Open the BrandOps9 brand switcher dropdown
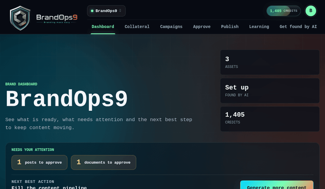The image size is (325, 189). coord(106,11)
